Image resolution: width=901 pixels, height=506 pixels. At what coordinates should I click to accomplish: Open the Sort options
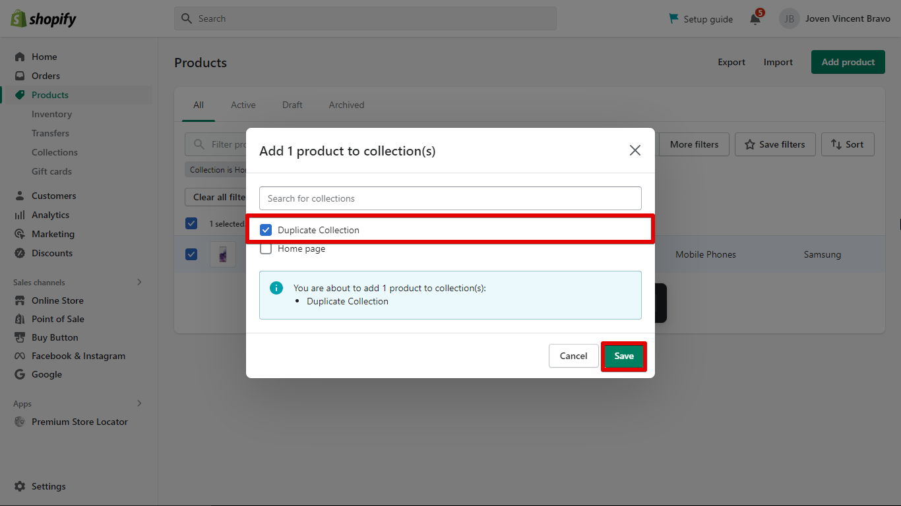tap(848, 144)
